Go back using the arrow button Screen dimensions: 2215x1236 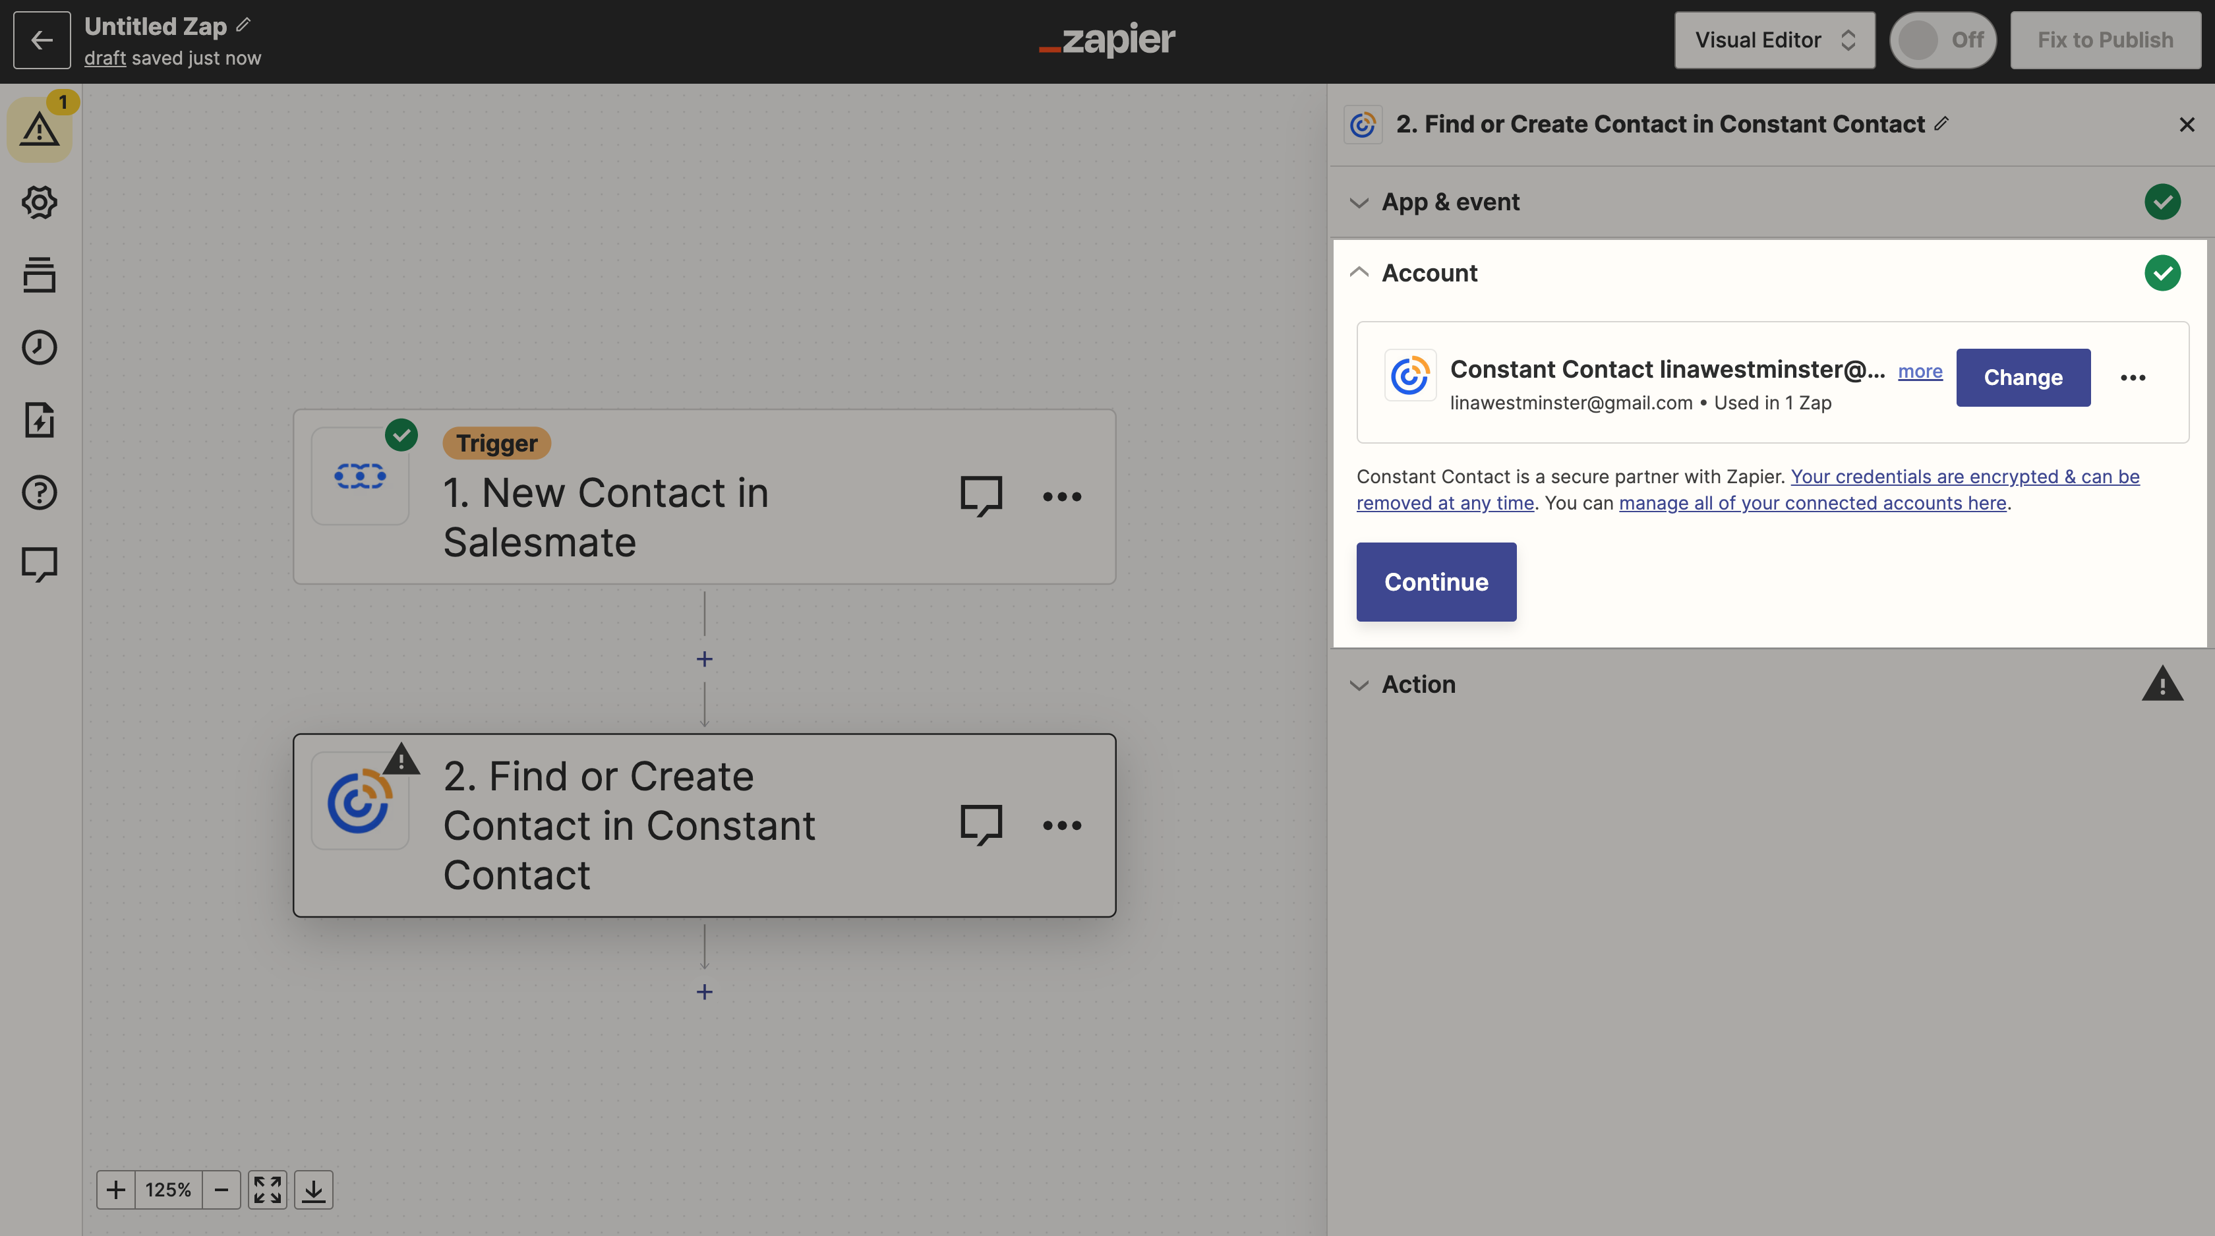(x=42, y=40)
